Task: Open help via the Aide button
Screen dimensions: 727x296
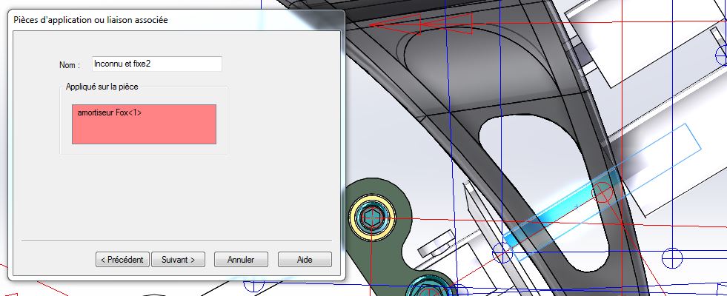Action: click(x=305, y=260)
